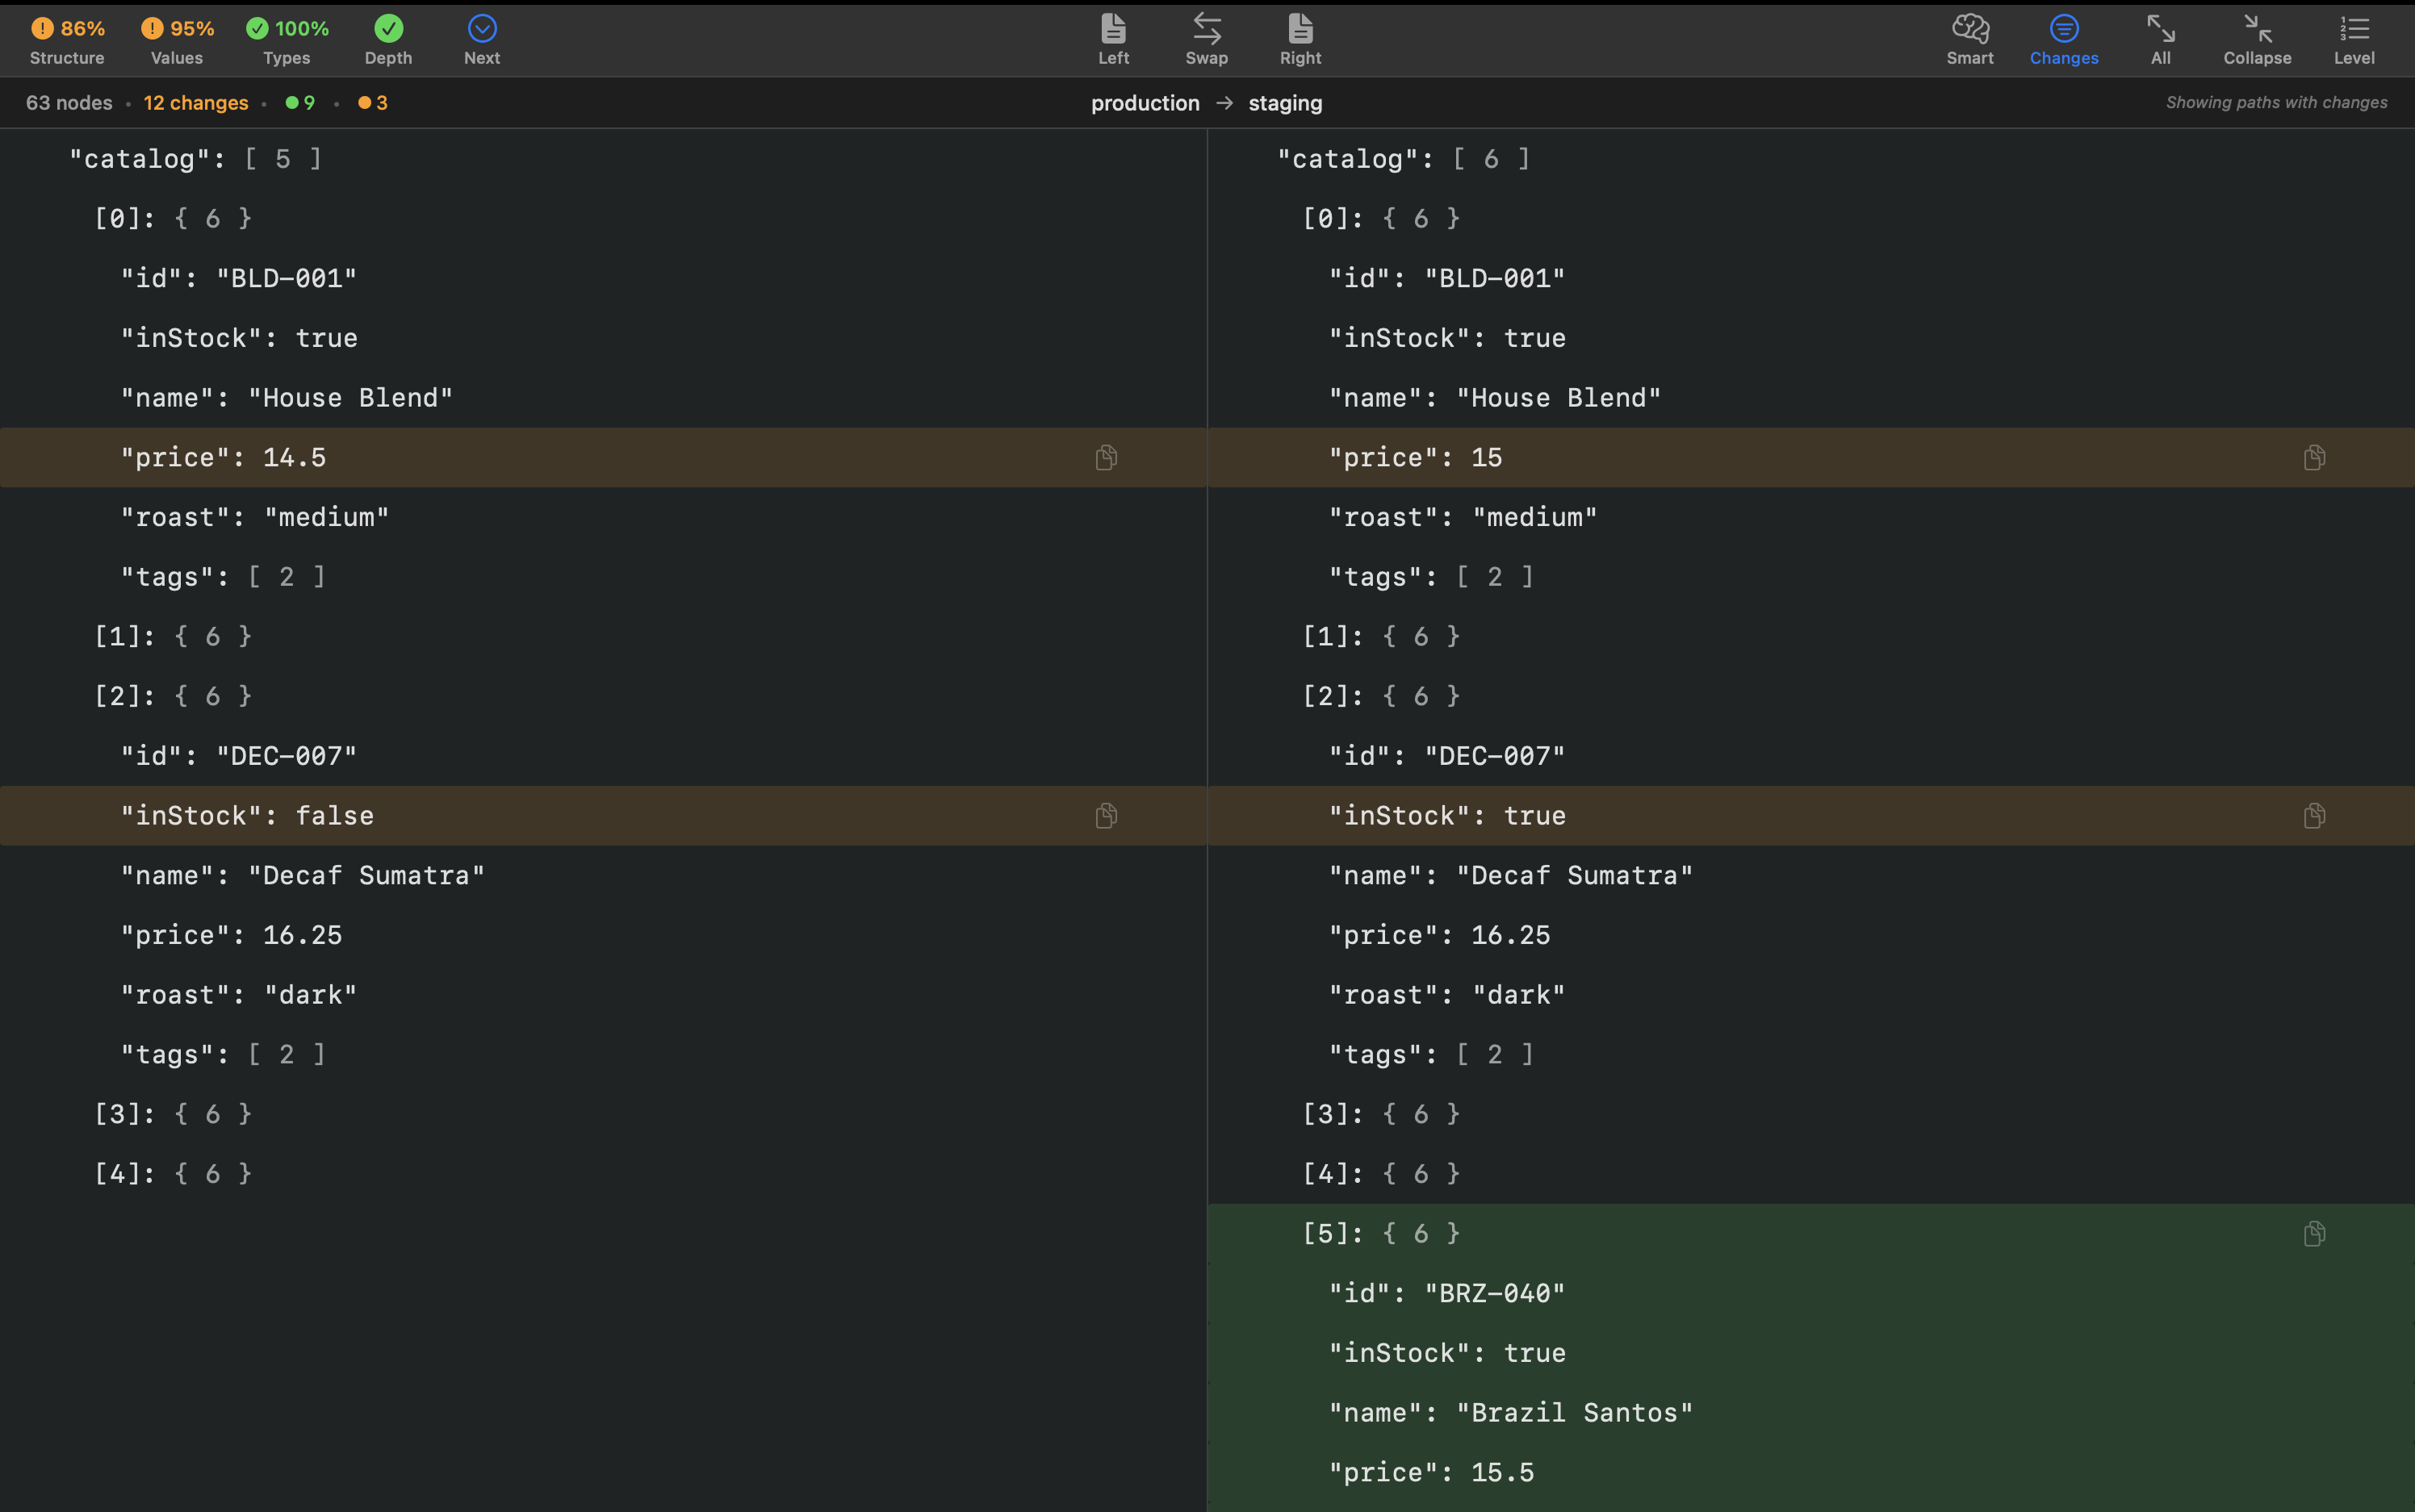The height and width of the screenshot is (1512, 2415).
Task: Open the Values 95% similarity indicator
Action: click(177, 41)
